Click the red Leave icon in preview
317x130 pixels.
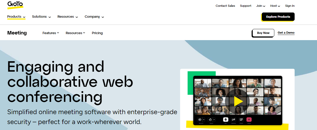[249, 120]
